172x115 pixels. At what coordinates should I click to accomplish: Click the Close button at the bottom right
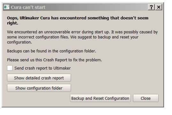point(146,98)
